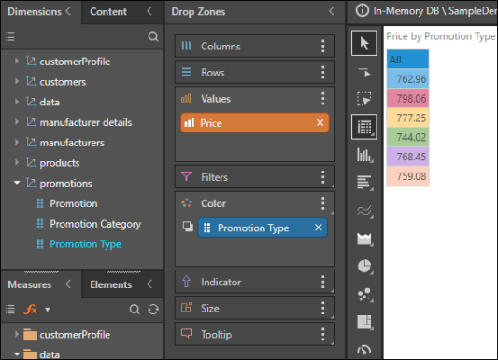Image resolution: width=498 pixels, height=360 pixels.
Task: Choose the grid table visualization icon
Action: tap(364, 127)
